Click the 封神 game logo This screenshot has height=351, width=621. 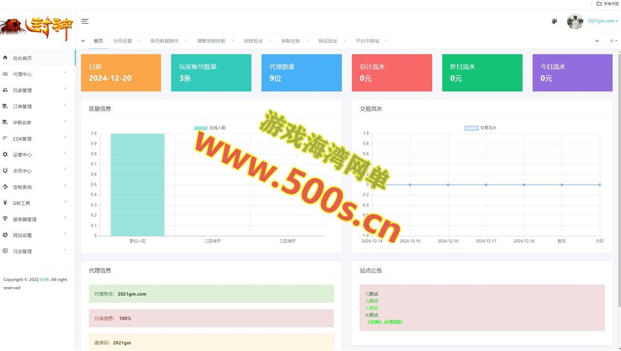(37, 26)
